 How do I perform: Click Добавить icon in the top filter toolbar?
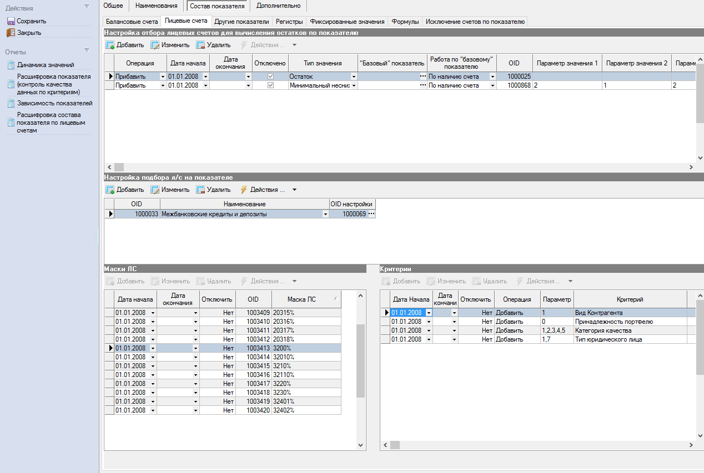coord(110,45)
